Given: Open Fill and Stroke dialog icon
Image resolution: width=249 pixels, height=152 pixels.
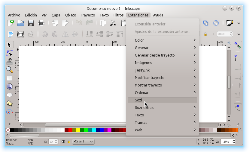Looking at the screenshot, I should pyautogui.click(x=229, y=23).
